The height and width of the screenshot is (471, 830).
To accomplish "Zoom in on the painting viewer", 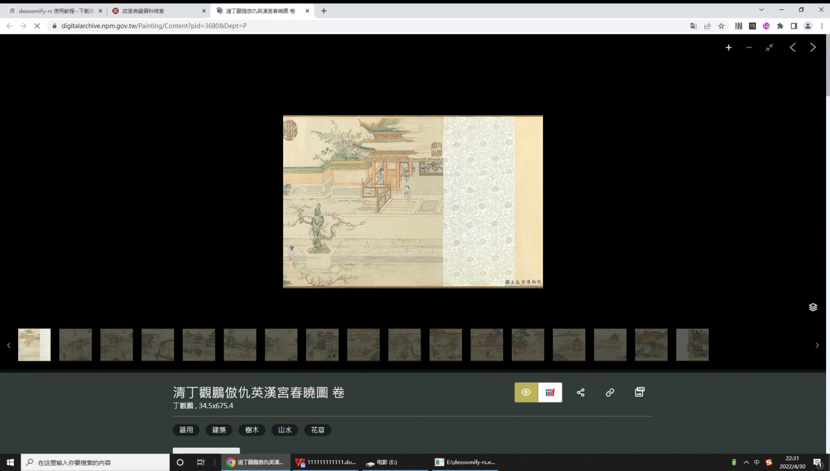I will [729, 48].
